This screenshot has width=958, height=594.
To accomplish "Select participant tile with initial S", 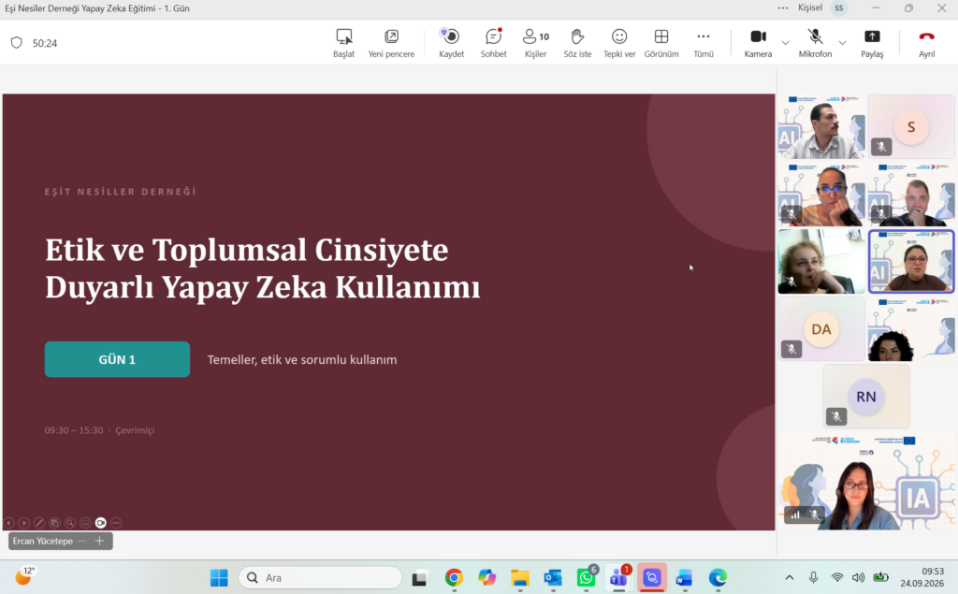I will coord(911,126).
